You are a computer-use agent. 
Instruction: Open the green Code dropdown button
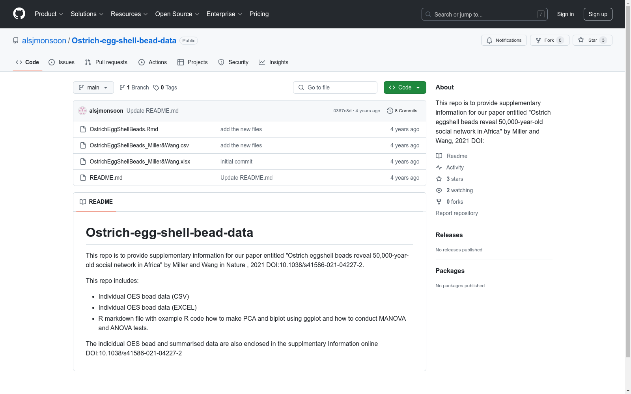pyautogui.click(x=405, y=87)
